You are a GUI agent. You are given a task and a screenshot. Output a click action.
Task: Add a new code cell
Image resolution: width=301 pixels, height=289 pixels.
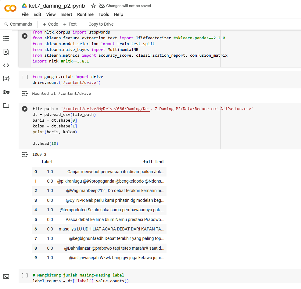(50, 24)
